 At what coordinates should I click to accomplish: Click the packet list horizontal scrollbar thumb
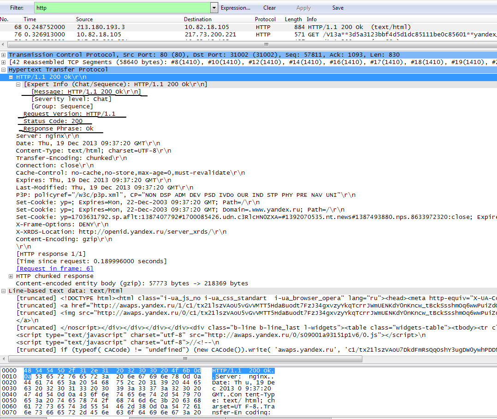[266, 45]
